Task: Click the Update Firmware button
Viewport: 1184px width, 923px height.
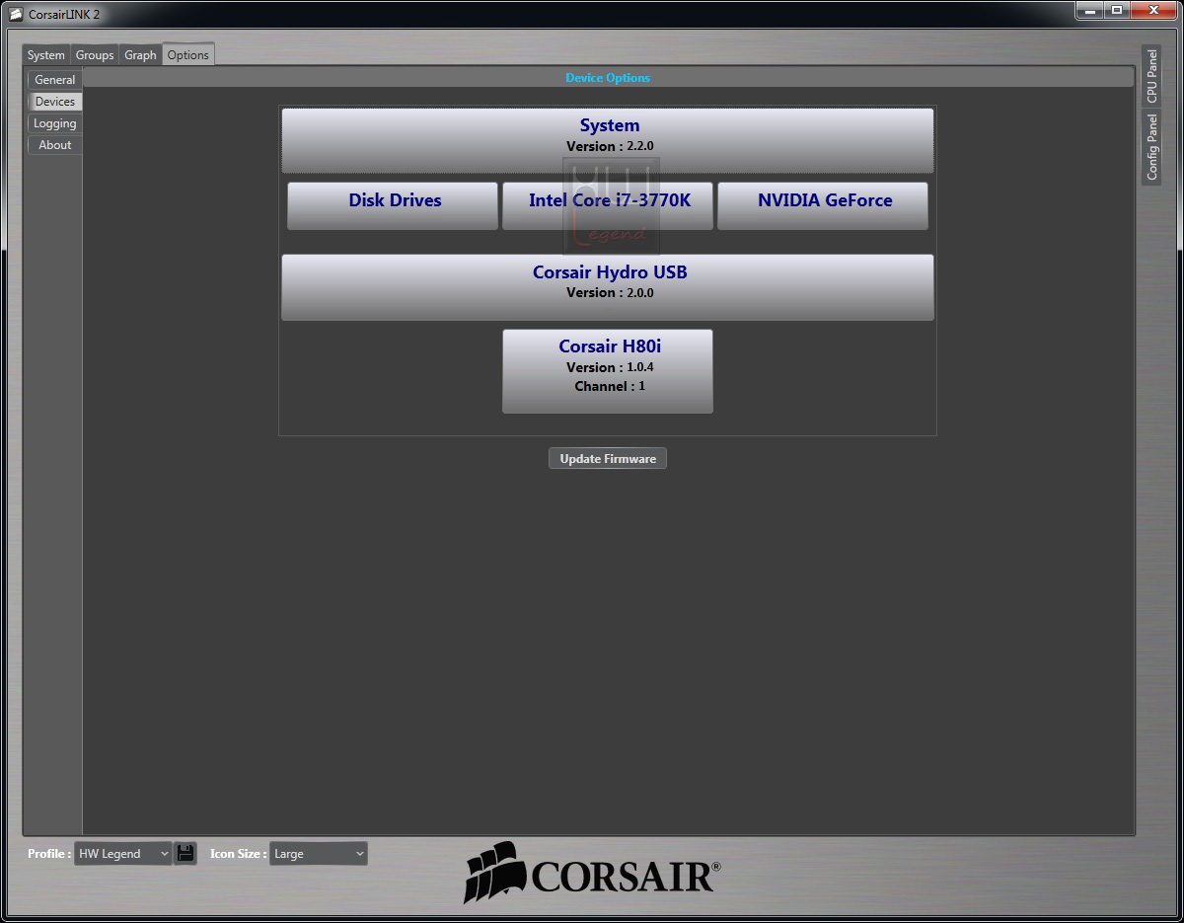Action: coord(608,458)
